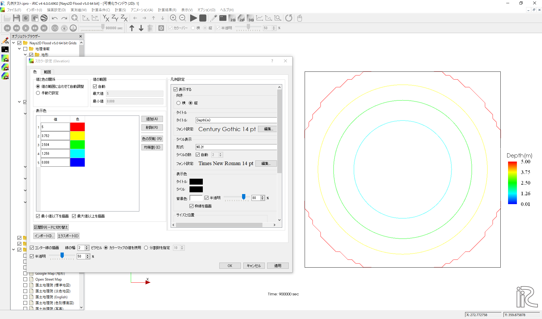Click the fit-to-window zoom icon
542x319 pixels.
coord(75,18)
